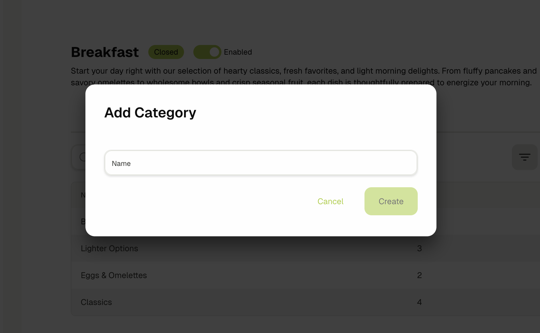Click the Closed status badge
Image resolution: width=540 pixels, height=333 pixels.
(166, 52)
